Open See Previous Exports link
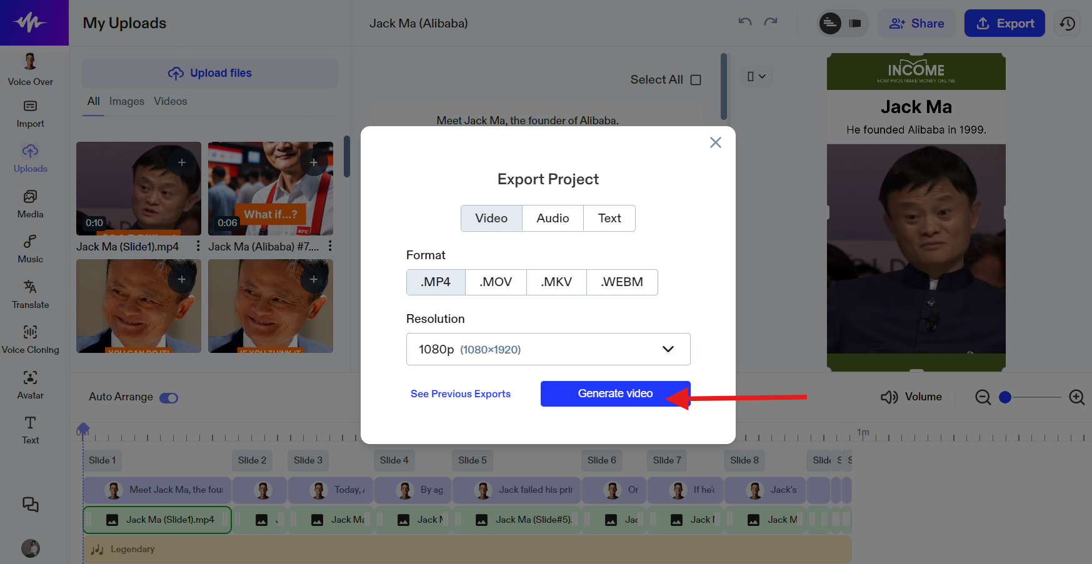 coord(460,394)
